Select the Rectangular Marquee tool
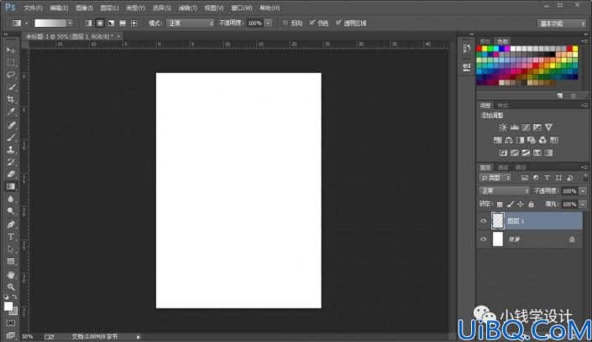The width and height of the screenshot is (592, 342). [x=11, y=63]
